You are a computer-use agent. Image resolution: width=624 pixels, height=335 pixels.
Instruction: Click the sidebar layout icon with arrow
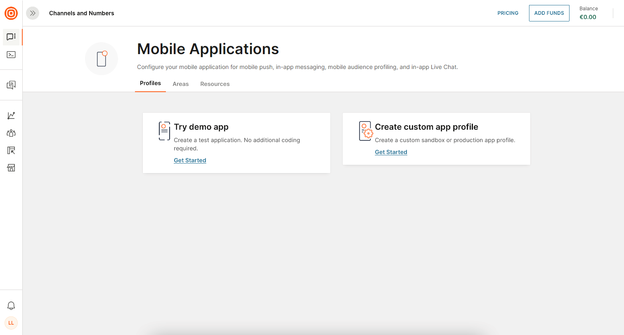coord(11,150)
